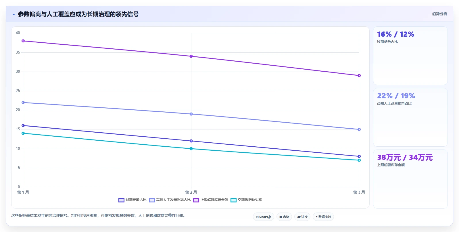459x232 pixels.
Task: Click the teal line point at 14 for 第1月
Action: point(23,133)
